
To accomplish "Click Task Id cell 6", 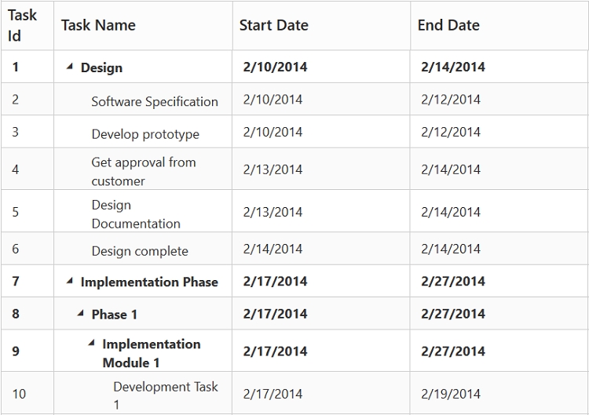I will point(16,249).
